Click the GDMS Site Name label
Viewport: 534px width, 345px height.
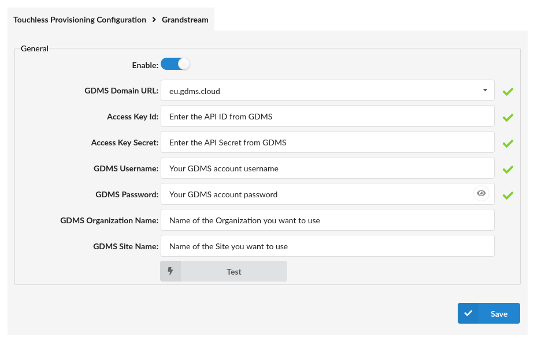(x=125, y=246)
